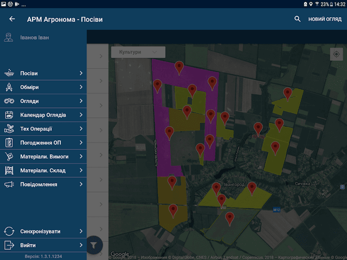Click the Матеріали. Склад warehouse icon

point(9,171)
